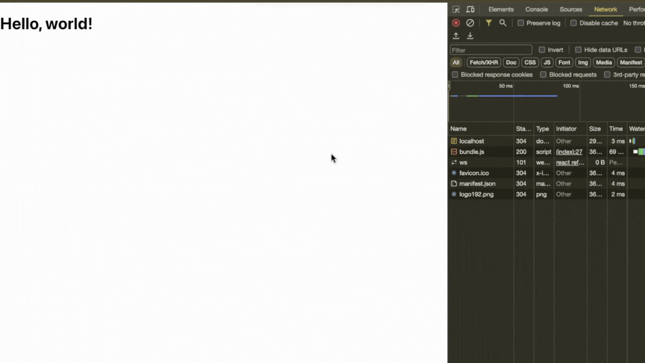Enable the Preserve log checkbox

[521, 23]
